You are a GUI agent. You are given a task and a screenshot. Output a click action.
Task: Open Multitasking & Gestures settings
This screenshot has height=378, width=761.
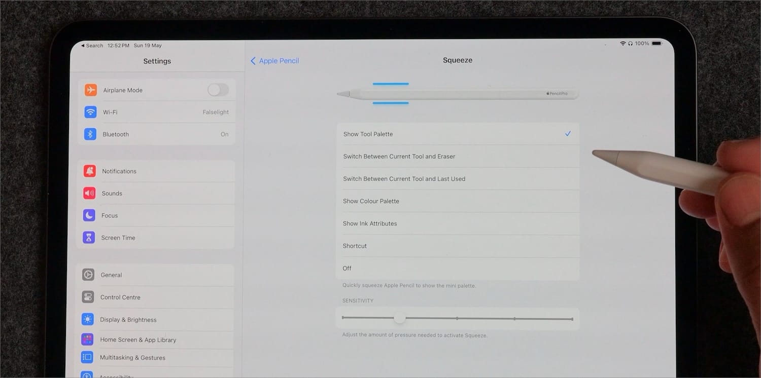[154, 357]
